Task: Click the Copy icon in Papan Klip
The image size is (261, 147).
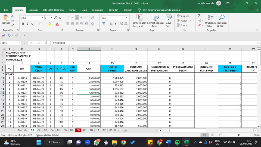Action: point(12,21)
